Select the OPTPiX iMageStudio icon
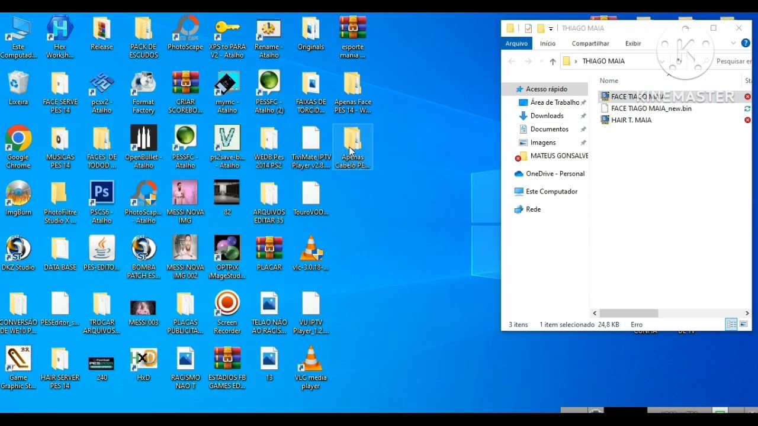758x426 pixels. click(x=227, y=257)
